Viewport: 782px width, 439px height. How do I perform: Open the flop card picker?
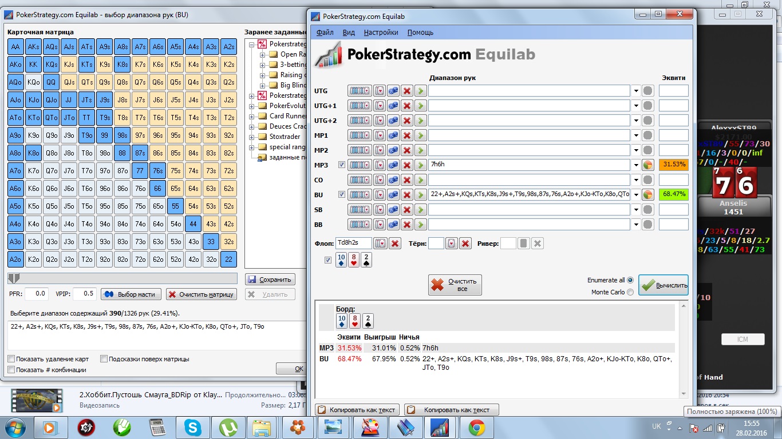(380, 244)
